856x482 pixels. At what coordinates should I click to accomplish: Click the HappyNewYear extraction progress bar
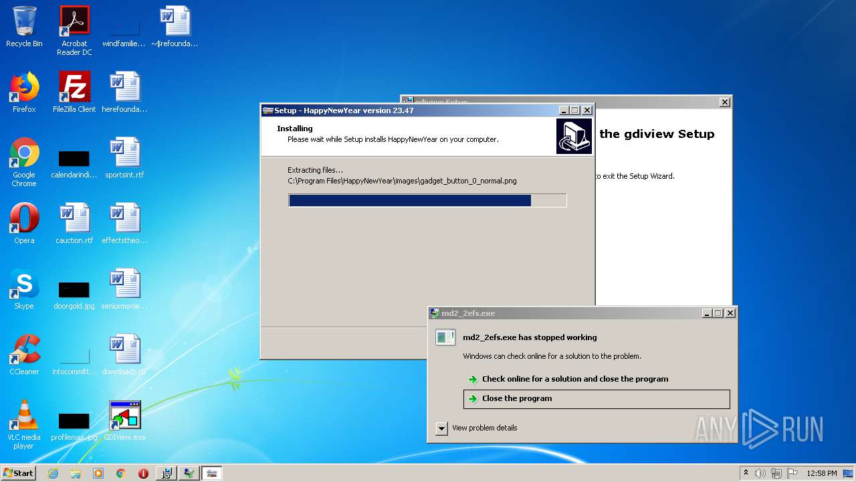pyautogui.click(x=427, y=200)
